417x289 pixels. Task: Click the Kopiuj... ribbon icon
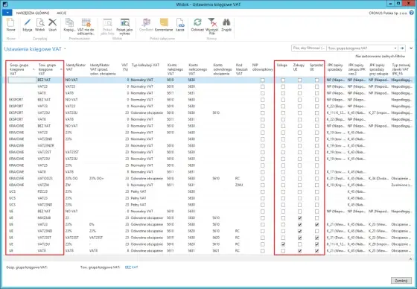[69, 23]
